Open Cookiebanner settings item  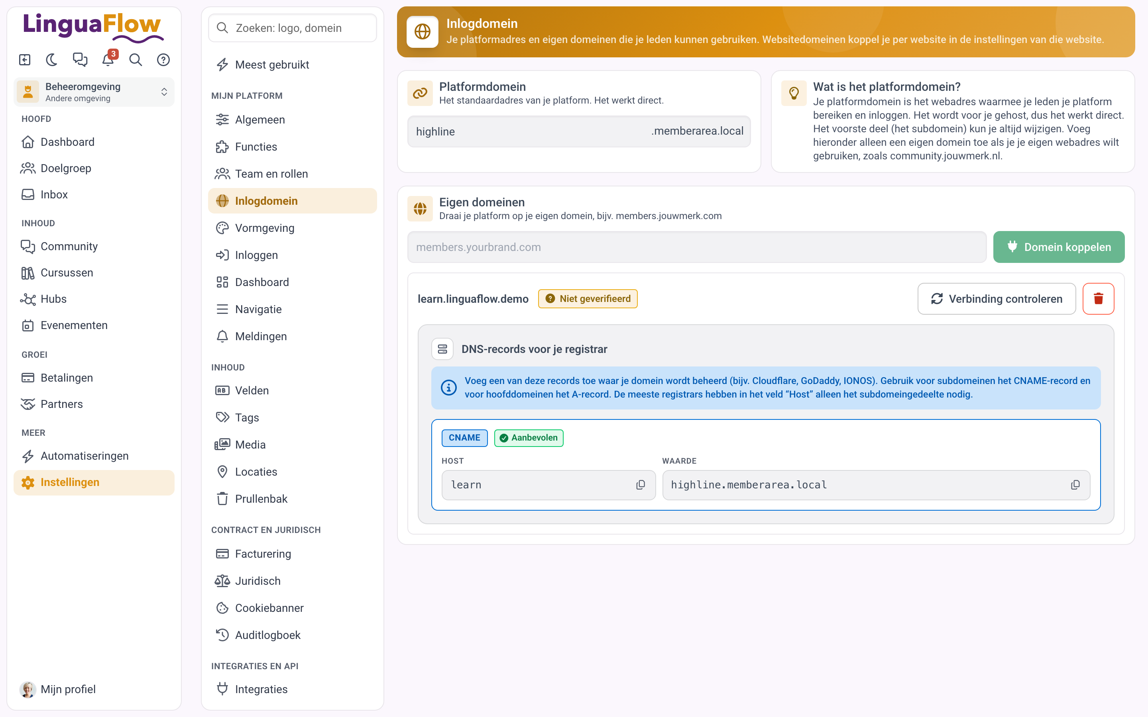293,608
